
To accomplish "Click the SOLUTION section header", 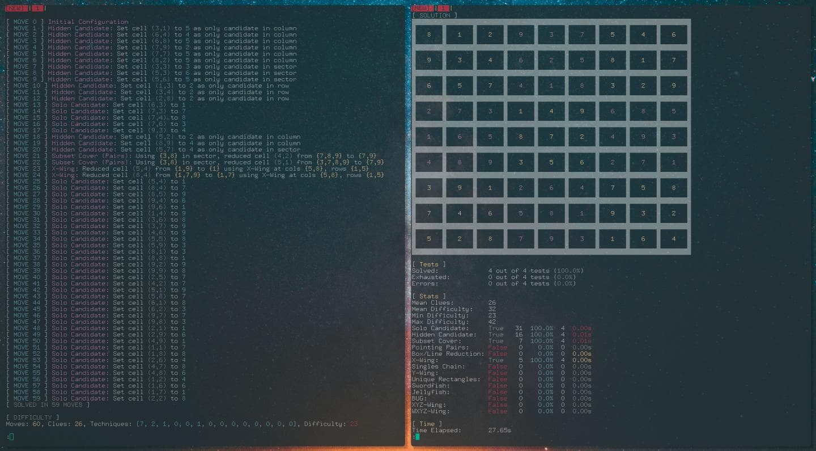I will (x=434, y=15).
